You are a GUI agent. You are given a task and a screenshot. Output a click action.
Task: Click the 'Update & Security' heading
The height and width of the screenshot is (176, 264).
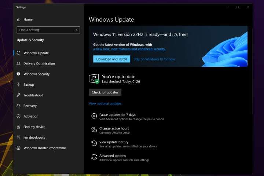point(30,40)
